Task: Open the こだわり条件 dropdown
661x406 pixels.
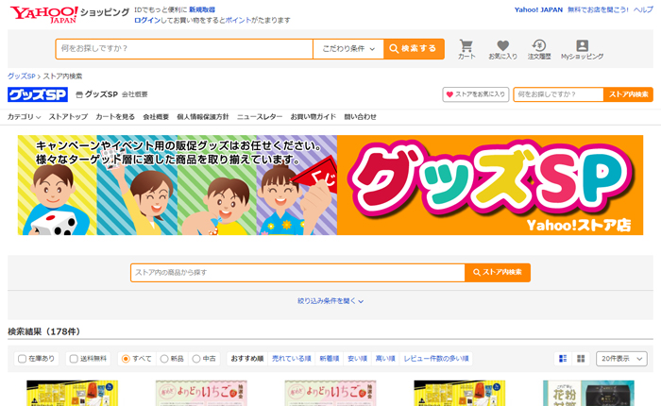Action: tap(348, 48)
